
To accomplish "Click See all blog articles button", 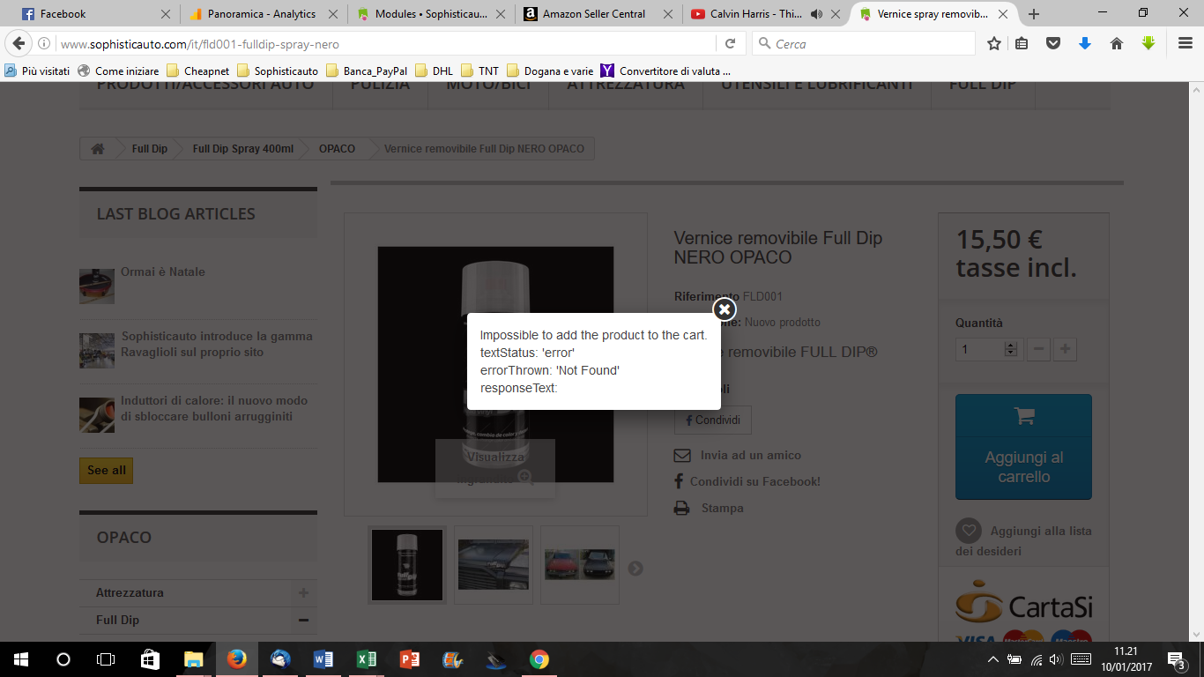I will pyautogui.click(x=106, y=471).
